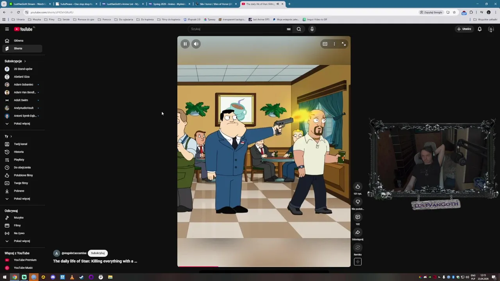Click the Zapytaj Google button in the address bar
Image resolution: width=500 pixels, height=281 pixels.
tap(431, 12)
